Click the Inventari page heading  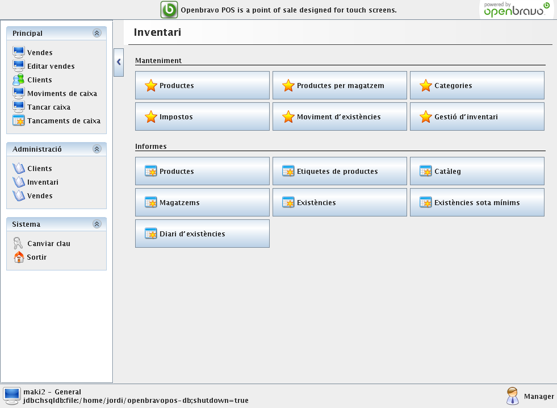(x=157, y=32)
